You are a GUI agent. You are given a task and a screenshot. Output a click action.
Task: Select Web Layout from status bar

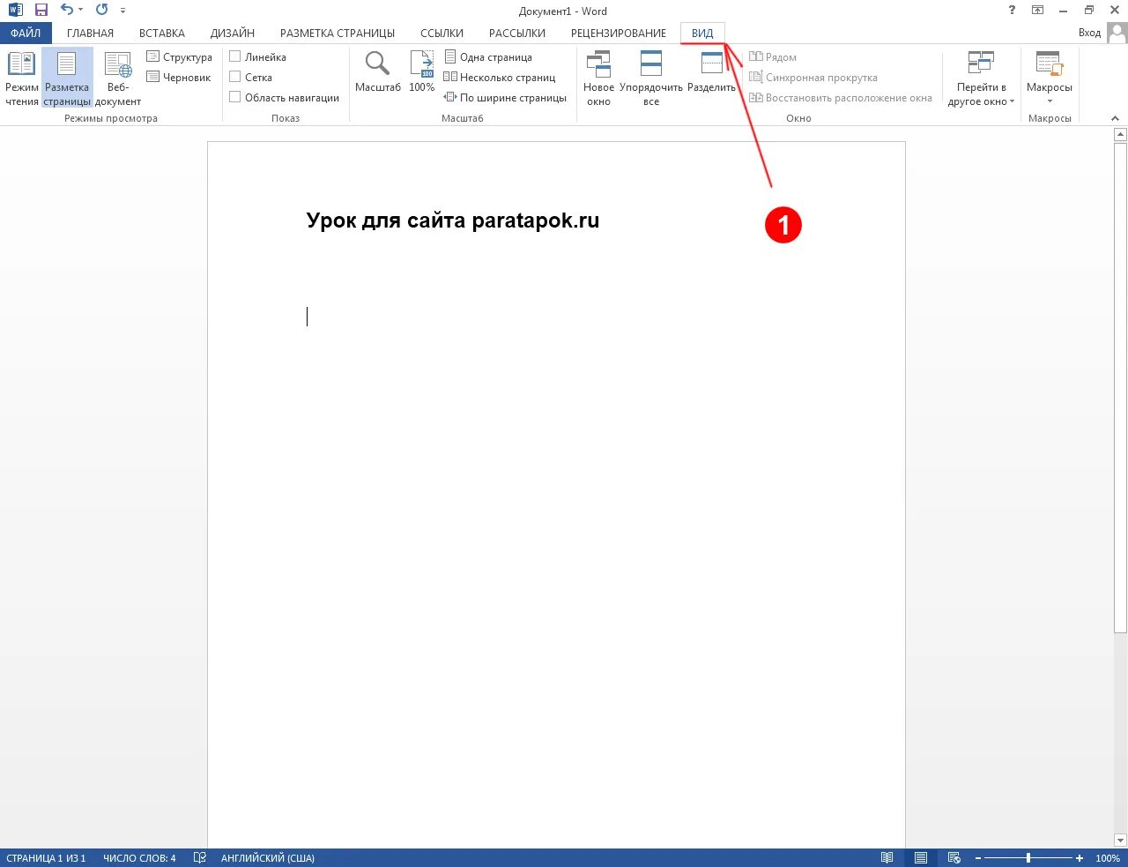(x=954, y=858)
